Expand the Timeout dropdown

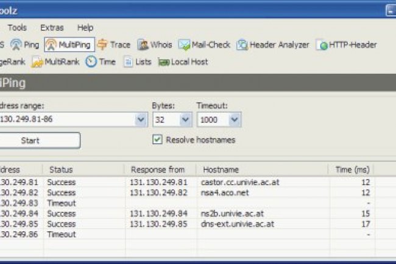[x=235, y=120]
